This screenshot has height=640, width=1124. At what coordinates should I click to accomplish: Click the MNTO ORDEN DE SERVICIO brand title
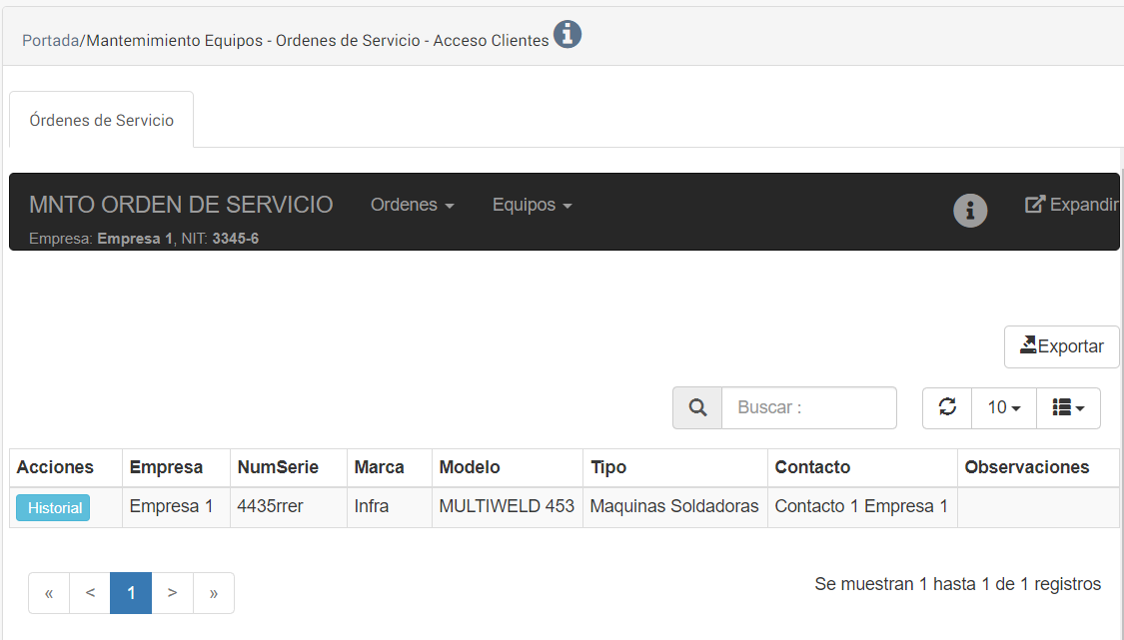coord(181,205)
